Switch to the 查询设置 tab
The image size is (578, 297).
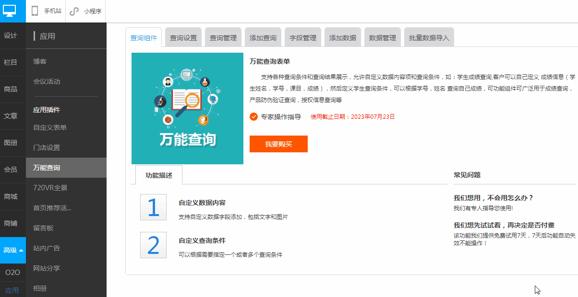coord(183,38)
